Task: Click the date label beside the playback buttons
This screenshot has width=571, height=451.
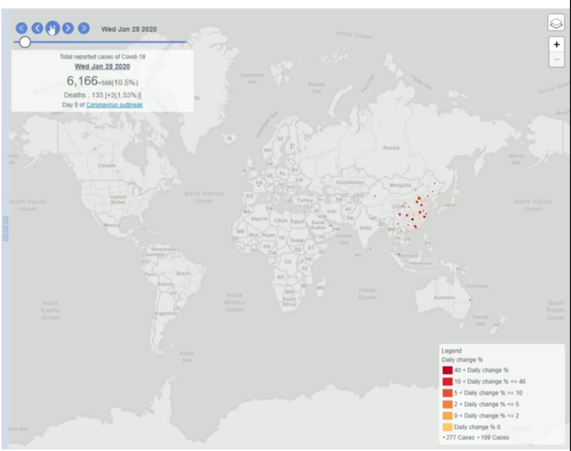Action: 129,29
